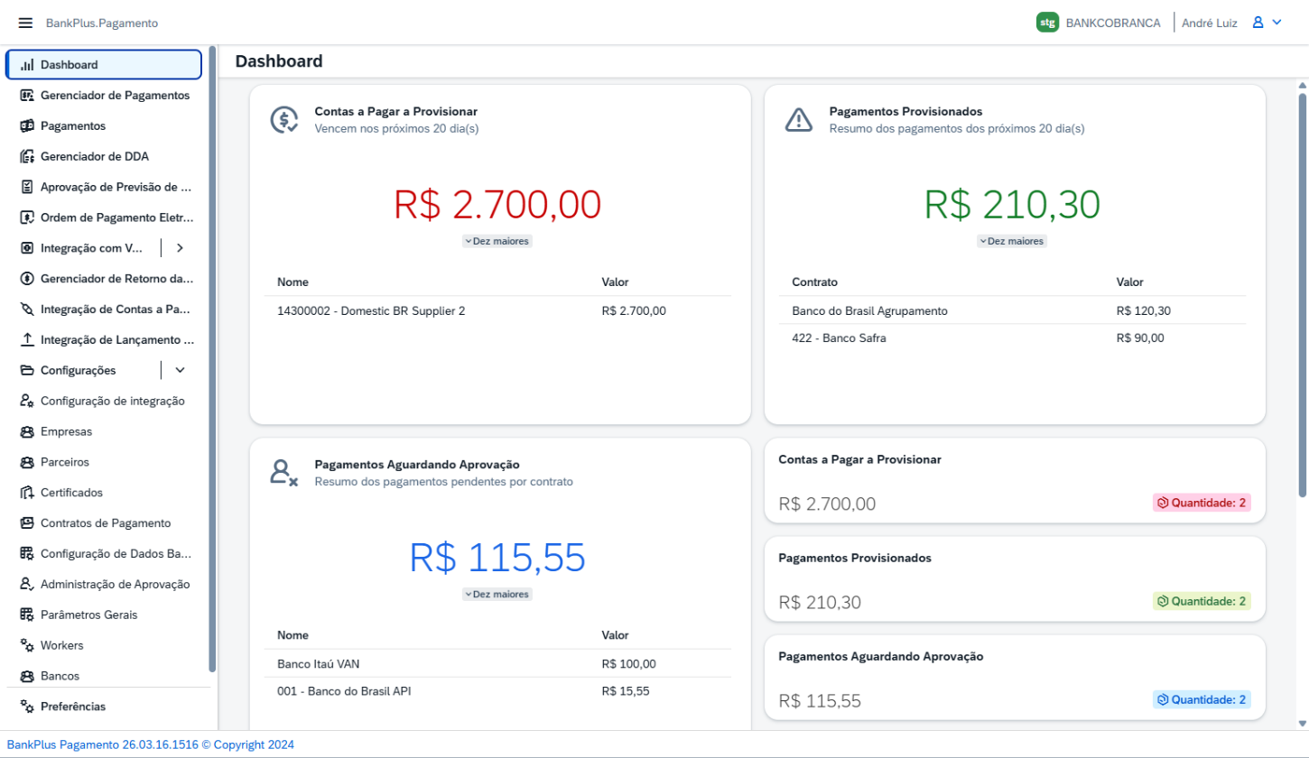This screenshot has height=758, width=1309.
Task: Open the user account dropdown chevron
Action: [x=1277, y=23]
